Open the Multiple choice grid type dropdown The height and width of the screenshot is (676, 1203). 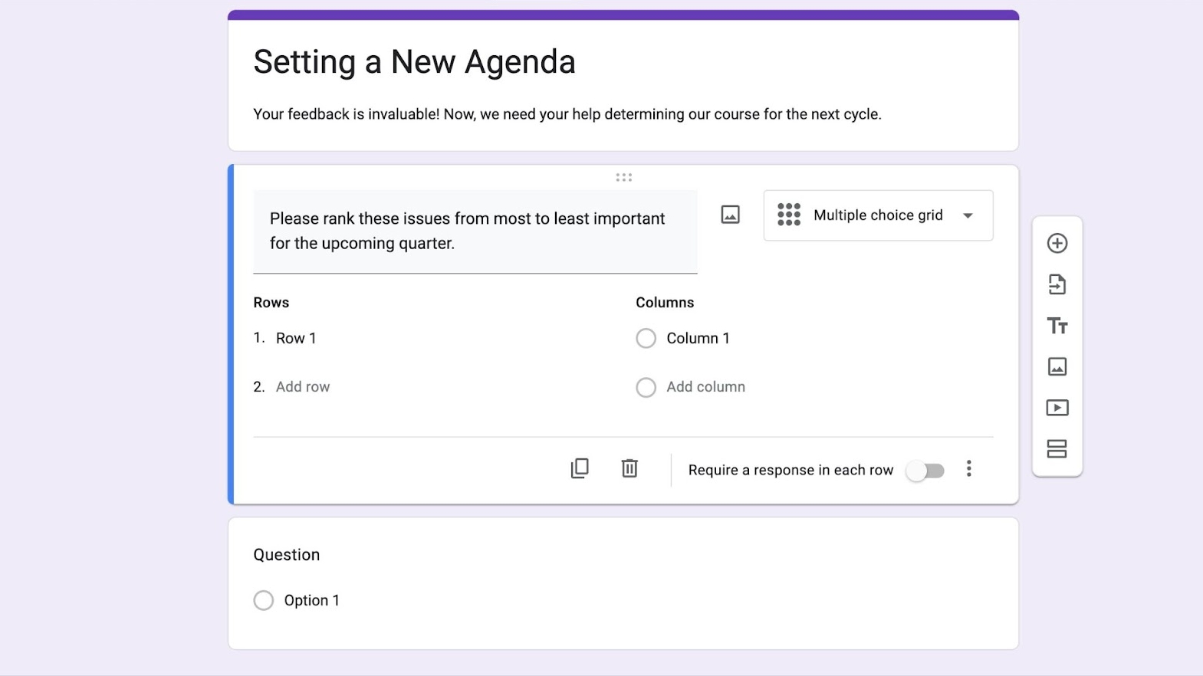click(878, 215)
